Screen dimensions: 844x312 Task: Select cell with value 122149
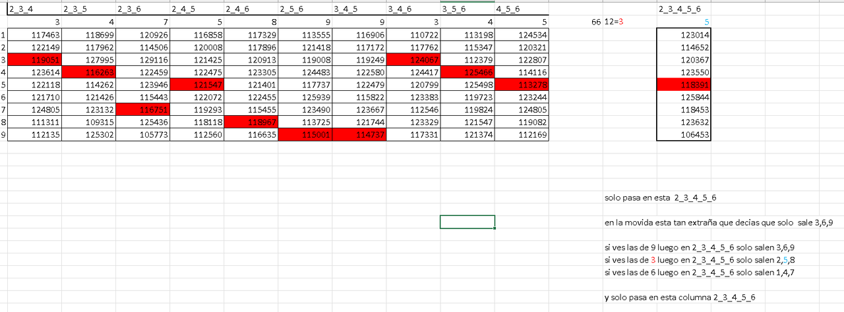click(x=35, y=47)
